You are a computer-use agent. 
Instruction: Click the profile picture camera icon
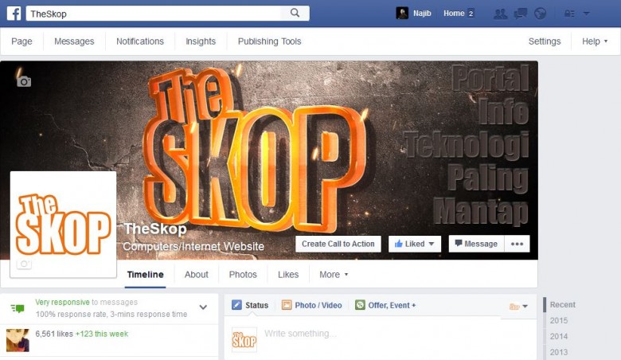click(x=24, y=264)
